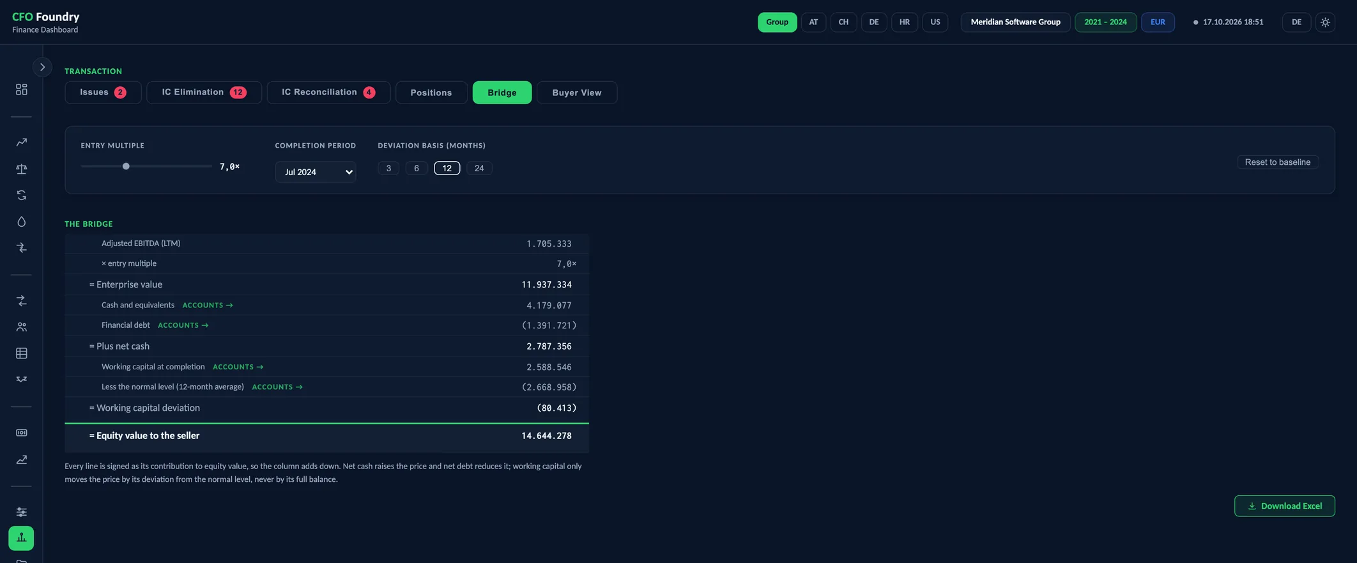Open Accounts link for Financial debt
The height and width of the screenshot is (563, 1357).
click(x=183, y=325)
